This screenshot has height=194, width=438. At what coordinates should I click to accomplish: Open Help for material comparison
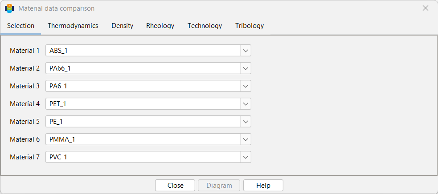(263, 186)
